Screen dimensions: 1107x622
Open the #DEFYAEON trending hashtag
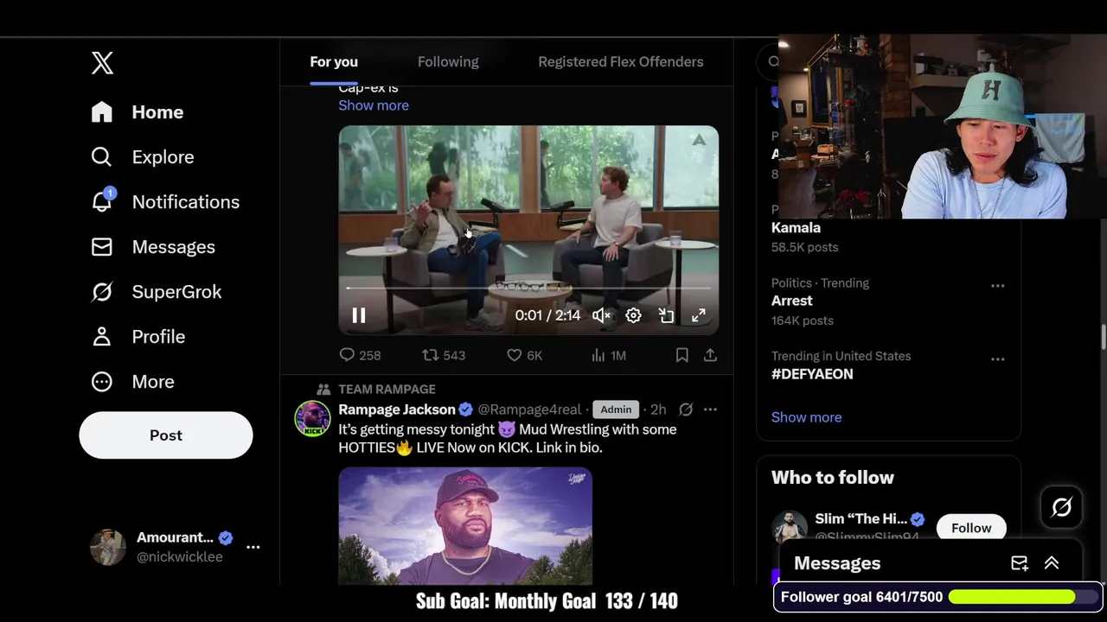[x=812, y=374]
